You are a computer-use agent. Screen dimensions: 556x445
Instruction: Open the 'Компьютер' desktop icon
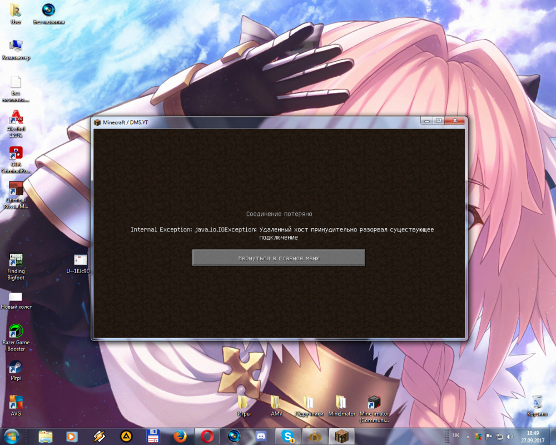coord(16,46)
